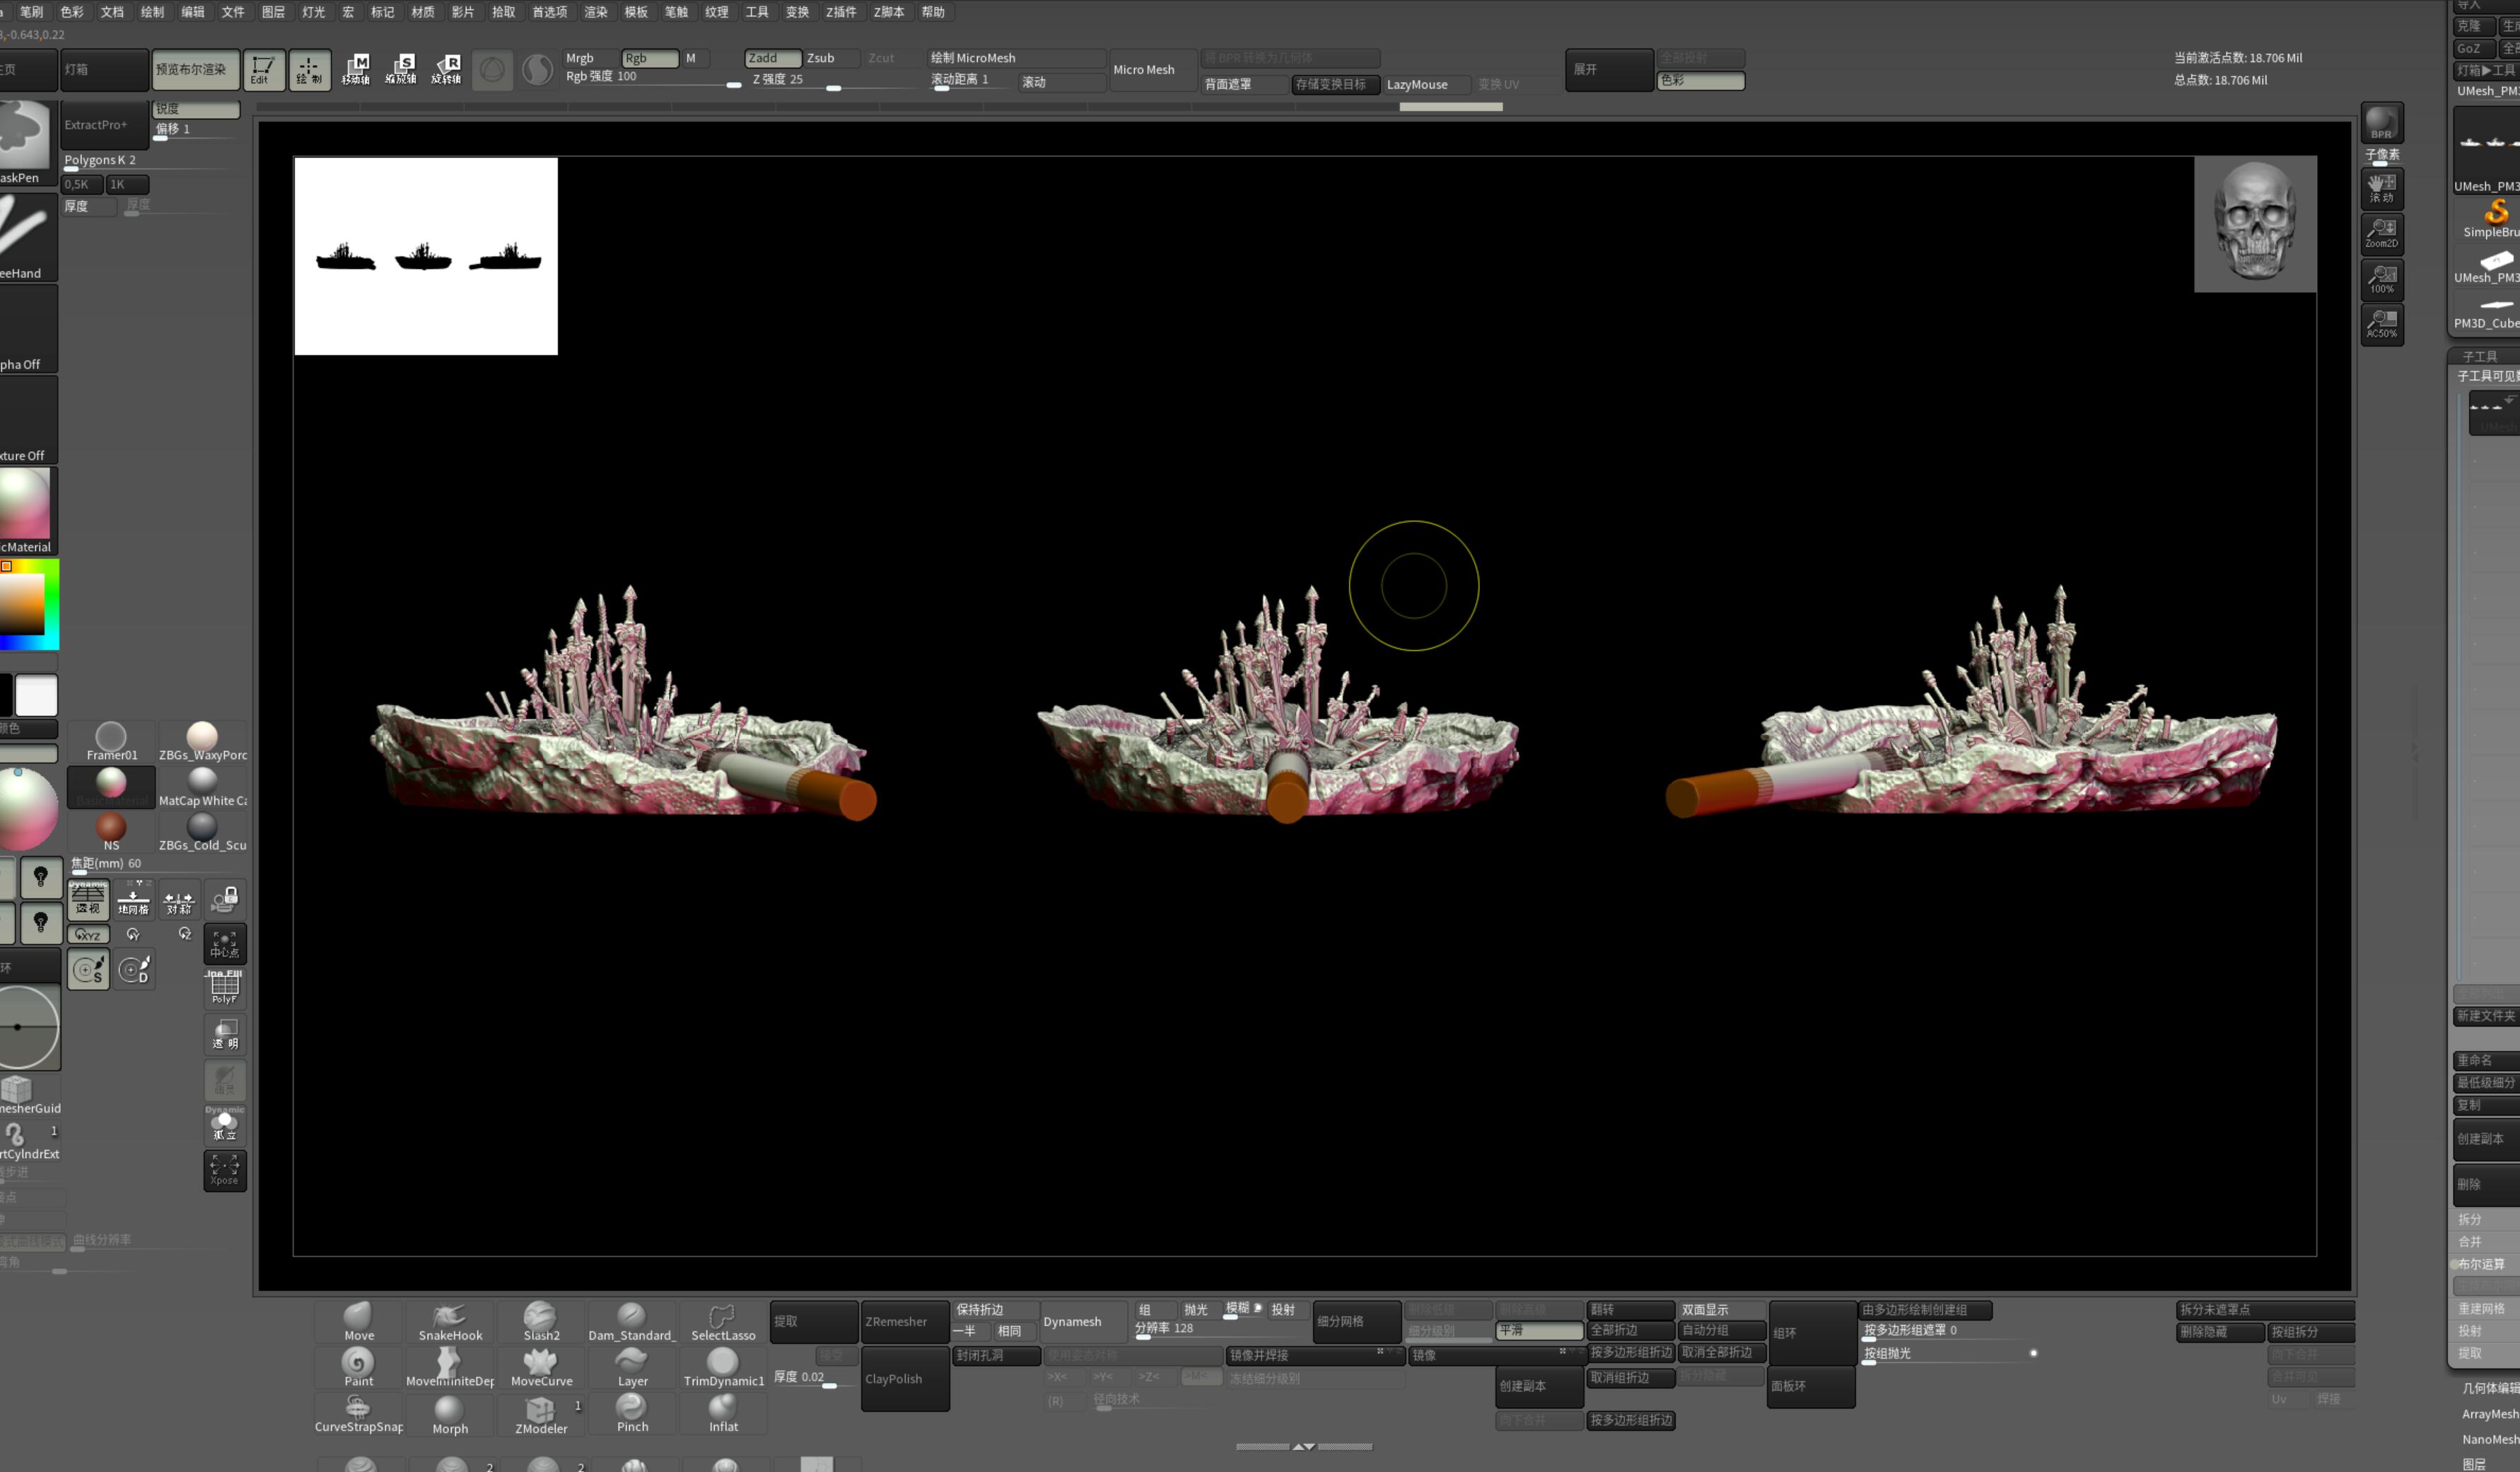This screenshot has width=2520, height=1472.
Task: Open the Z插件 menu
Action: click(841, 12)
